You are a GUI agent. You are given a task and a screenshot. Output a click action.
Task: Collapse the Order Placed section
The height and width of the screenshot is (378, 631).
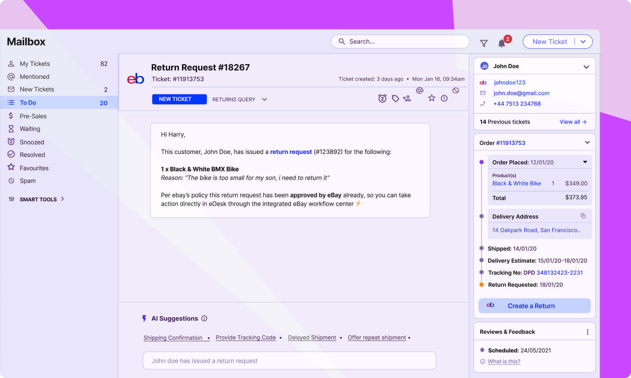pyautogui.click(x=585, y=162)
